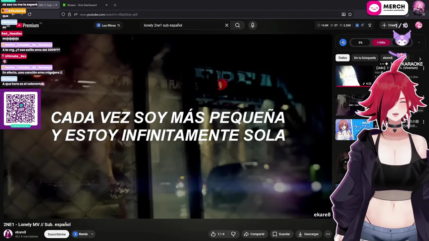The height and width of the screenshot is (241, 429).
Task: Open the Ado Vivarium video thumbnail
Action: pos(354,76)
